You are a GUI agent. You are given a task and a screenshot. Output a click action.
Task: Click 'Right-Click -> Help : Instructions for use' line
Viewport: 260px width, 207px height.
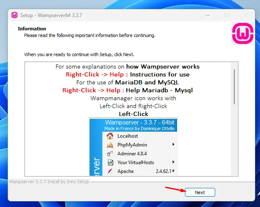pyautogui.click(x=128, y=74)
